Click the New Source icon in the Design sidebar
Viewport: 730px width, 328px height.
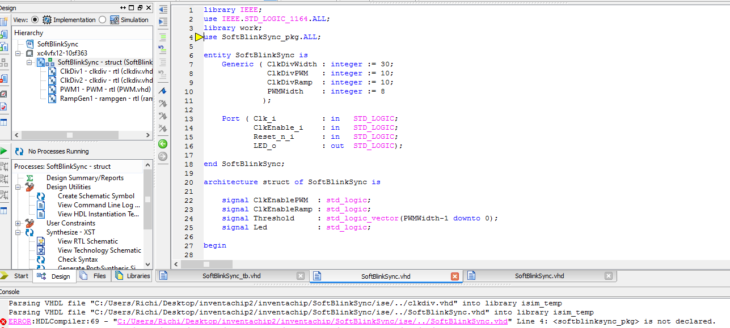coord(3,22)
